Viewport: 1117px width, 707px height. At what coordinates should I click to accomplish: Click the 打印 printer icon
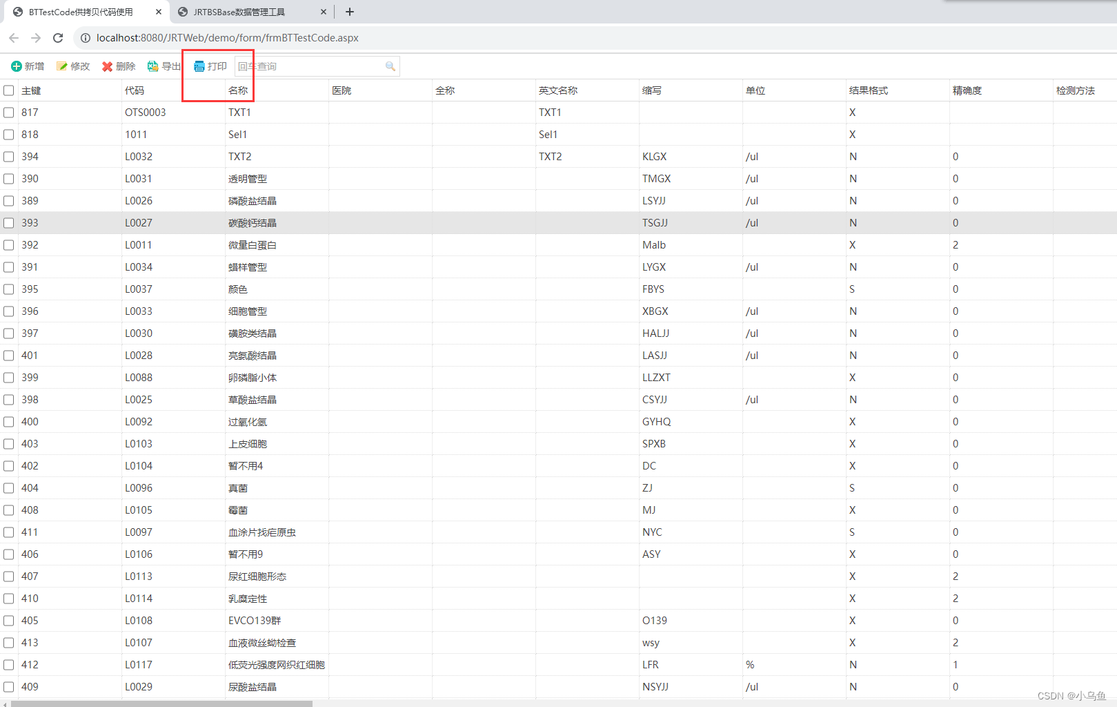(x=199, y=66)
